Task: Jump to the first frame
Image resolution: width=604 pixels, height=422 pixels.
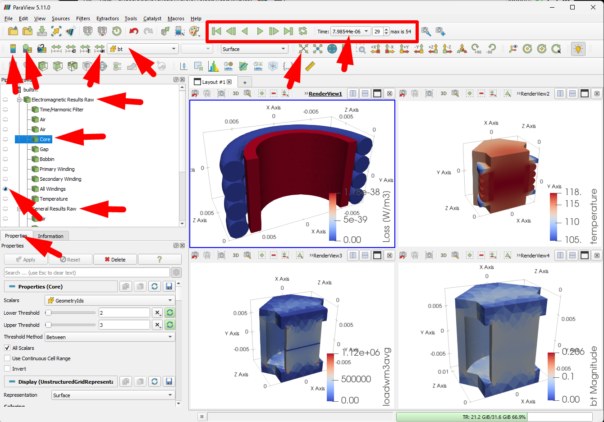Action: click(216, 31)
